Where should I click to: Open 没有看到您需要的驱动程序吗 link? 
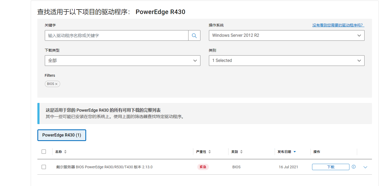(338, 25)
